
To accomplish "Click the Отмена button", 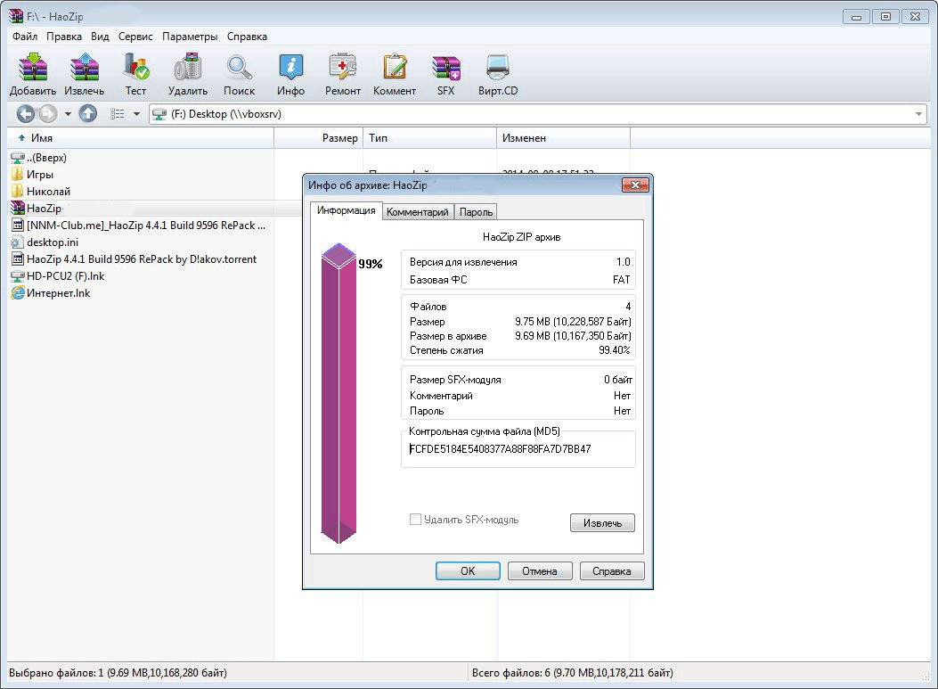I will [x=540, y=571].
